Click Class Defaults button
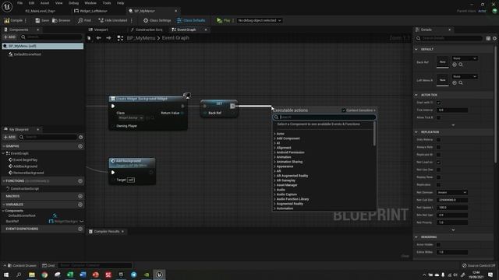 (x=191, y=20)
